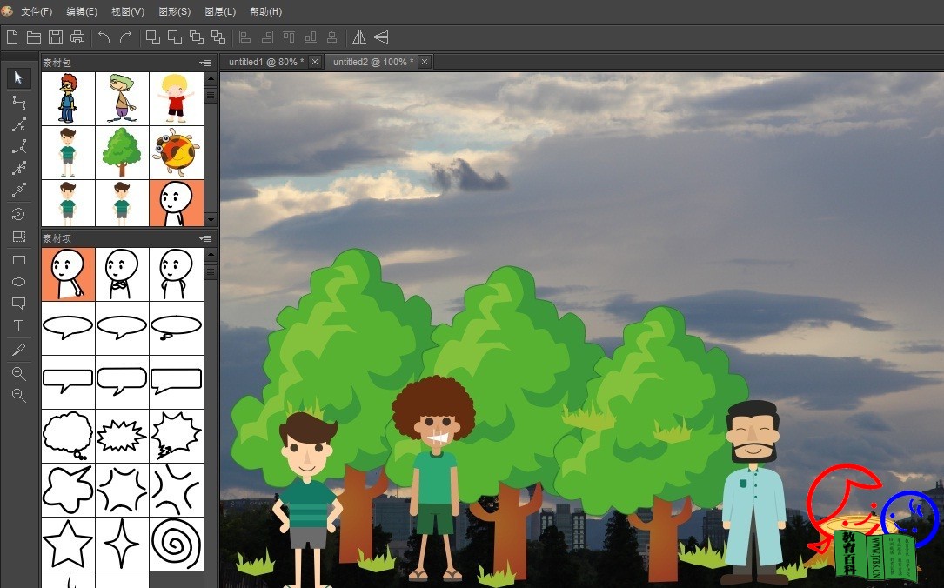Choose the spiral shape item
The image size is (944, 588).
[177, 544]
